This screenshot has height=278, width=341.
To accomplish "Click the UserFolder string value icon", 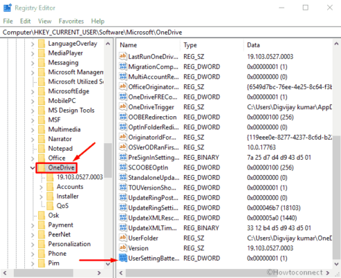I will pyautogui.click(x=123, y=238).
